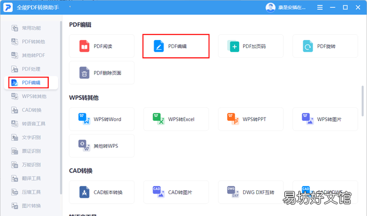This screenshot has height=216, width=367.
Task: Click the WPS转Word icon
Action: [x=84, y=119]
